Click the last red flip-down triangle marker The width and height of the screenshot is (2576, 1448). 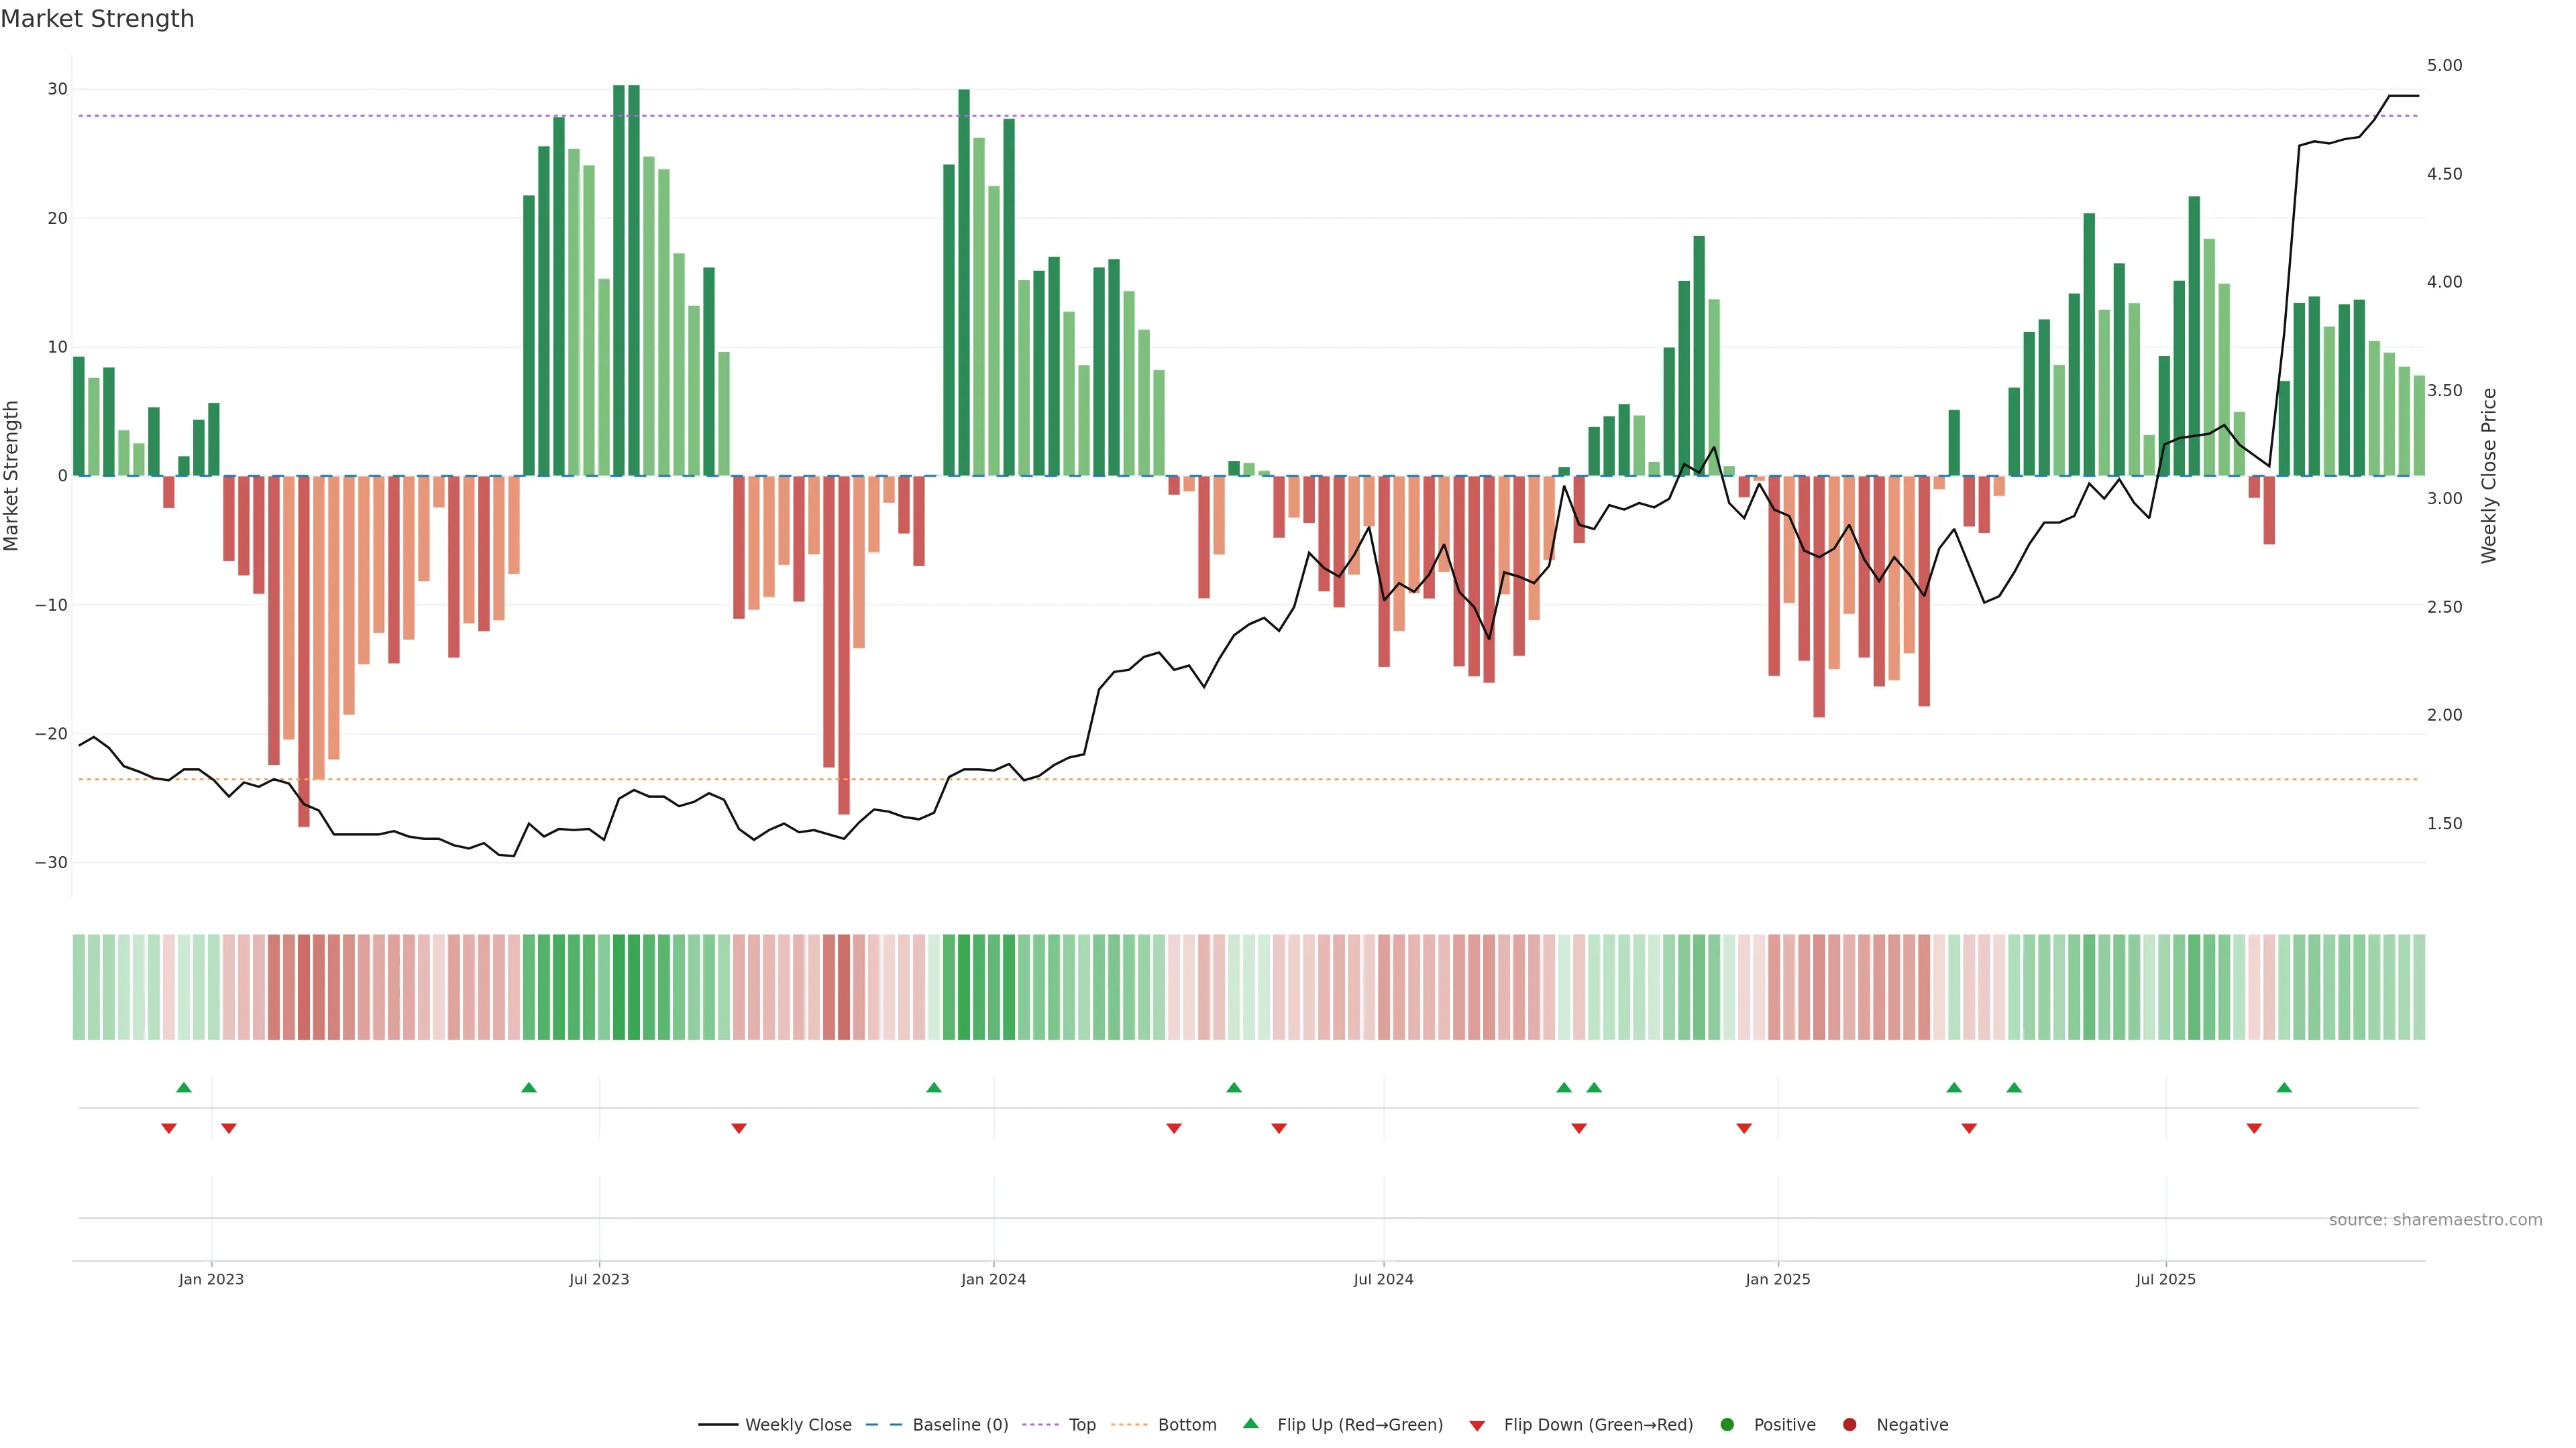tap(2254, 1128)
